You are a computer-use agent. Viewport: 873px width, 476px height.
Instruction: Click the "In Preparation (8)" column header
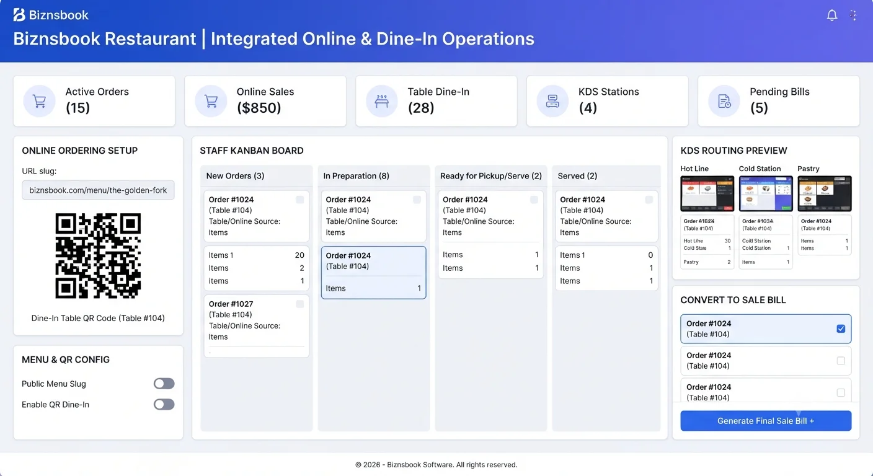pos(357,176)
